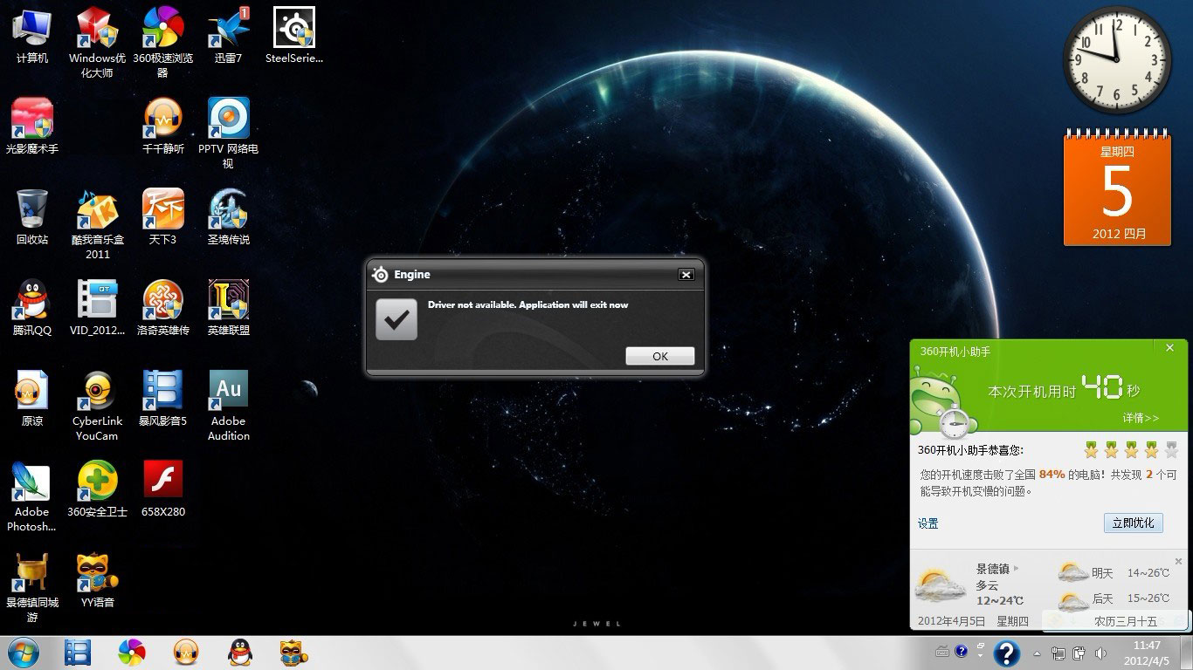The image size is (1193, 670).
Task: Select the 迅雷7 desktop shortcut
Action: pyautogui.click(x=228, y=36)
